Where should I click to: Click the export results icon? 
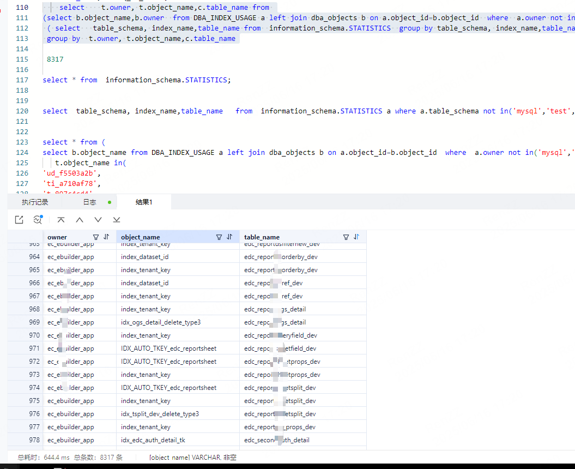19,220
